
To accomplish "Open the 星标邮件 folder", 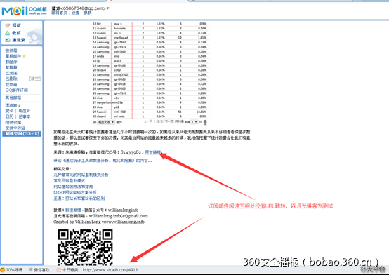I will (13, 56).
